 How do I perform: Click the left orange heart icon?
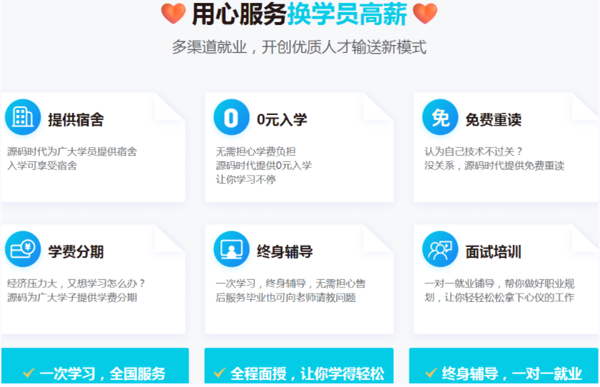(173, 14)
